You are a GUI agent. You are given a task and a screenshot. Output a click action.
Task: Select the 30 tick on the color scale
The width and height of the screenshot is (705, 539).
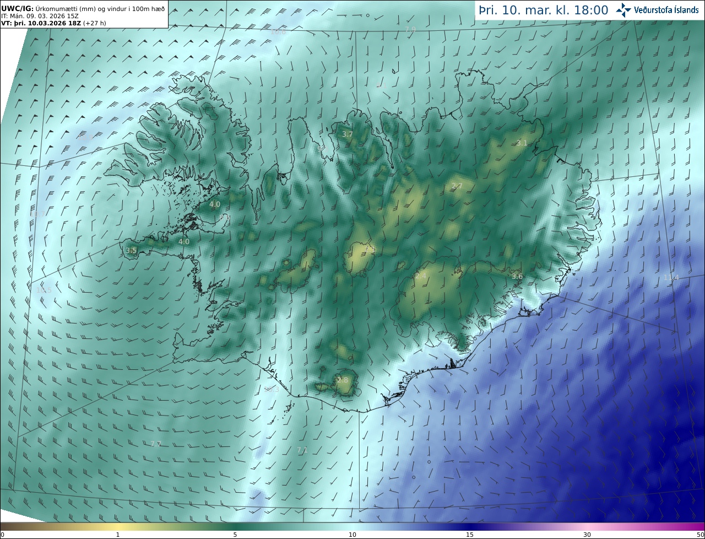pos(587,535)
